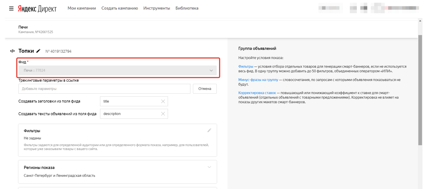Expand the Фид dropdown Печи :: 77824
This screenshot has width=427, height=189.
point(118,71)
